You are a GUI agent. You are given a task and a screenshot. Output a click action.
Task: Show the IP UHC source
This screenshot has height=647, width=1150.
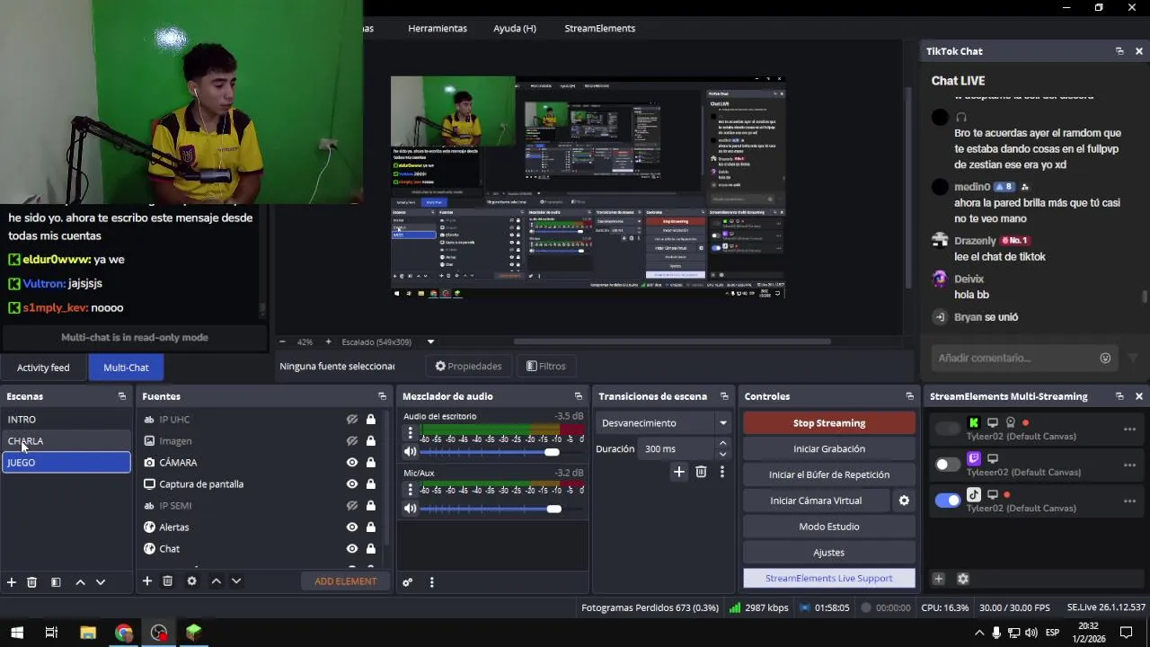coord(352,420)
